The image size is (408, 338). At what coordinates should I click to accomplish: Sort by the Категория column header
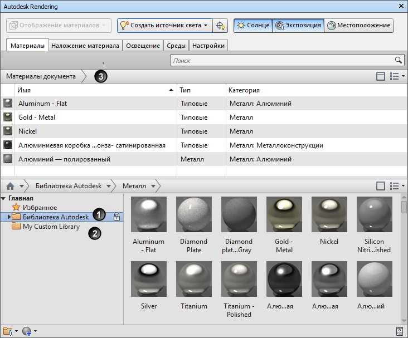tap(317, 90)
